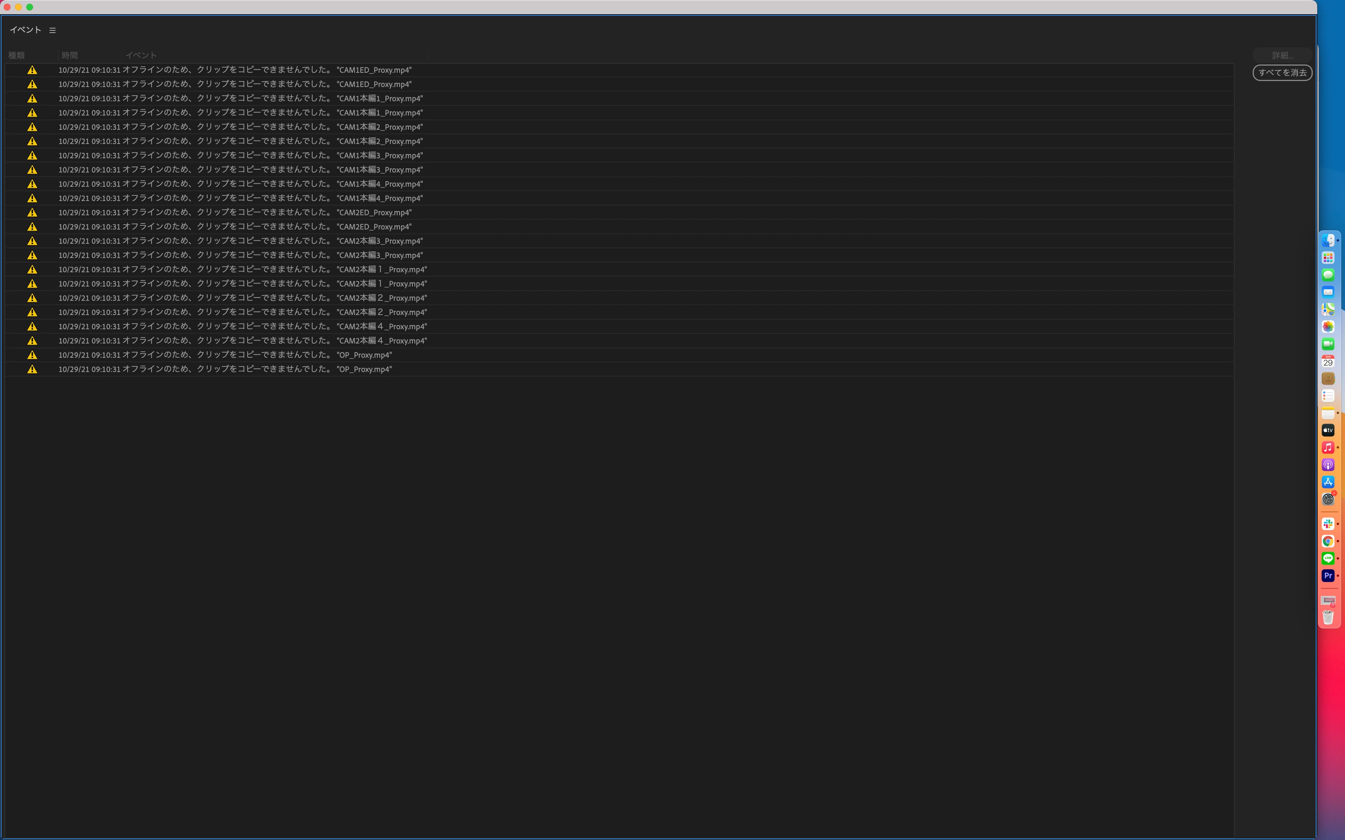The height and width of the screenshot is (840, 1345).
Task: Click the 時間 column header
Action: [x=69, y=55]
